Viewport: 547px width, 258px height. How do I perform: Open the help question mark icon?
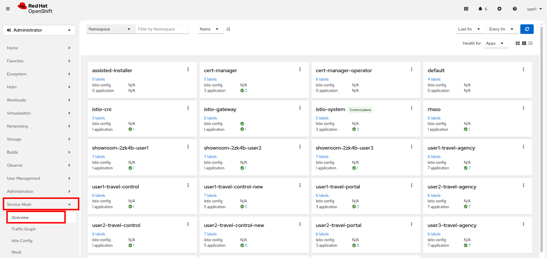[x=515, y=9]
